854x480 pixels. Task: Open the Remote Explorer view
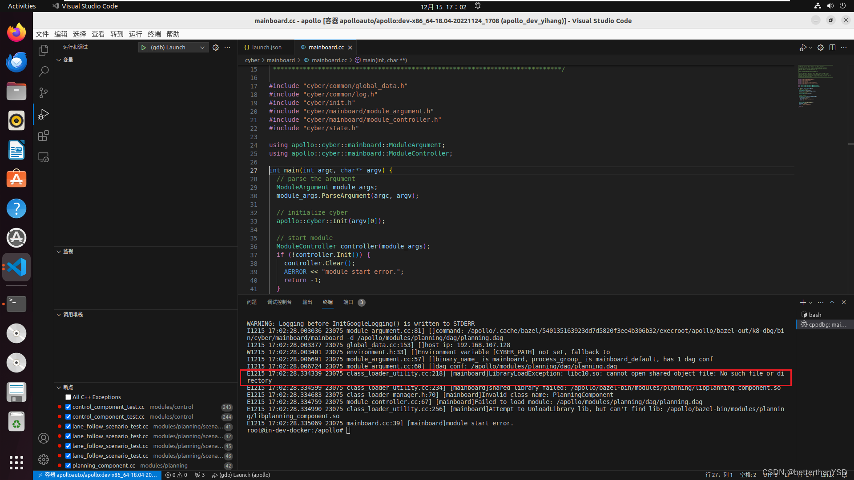coord(43,157)
